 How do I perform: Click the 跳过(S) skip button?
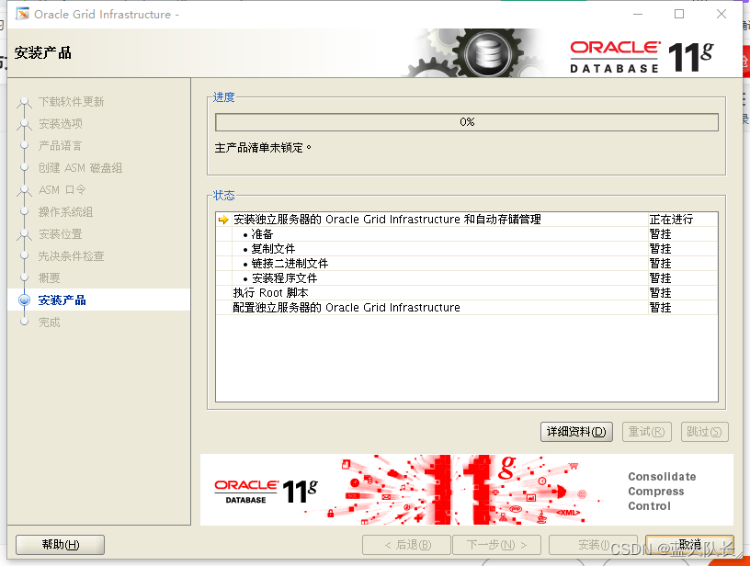click(x=704, y=432)
